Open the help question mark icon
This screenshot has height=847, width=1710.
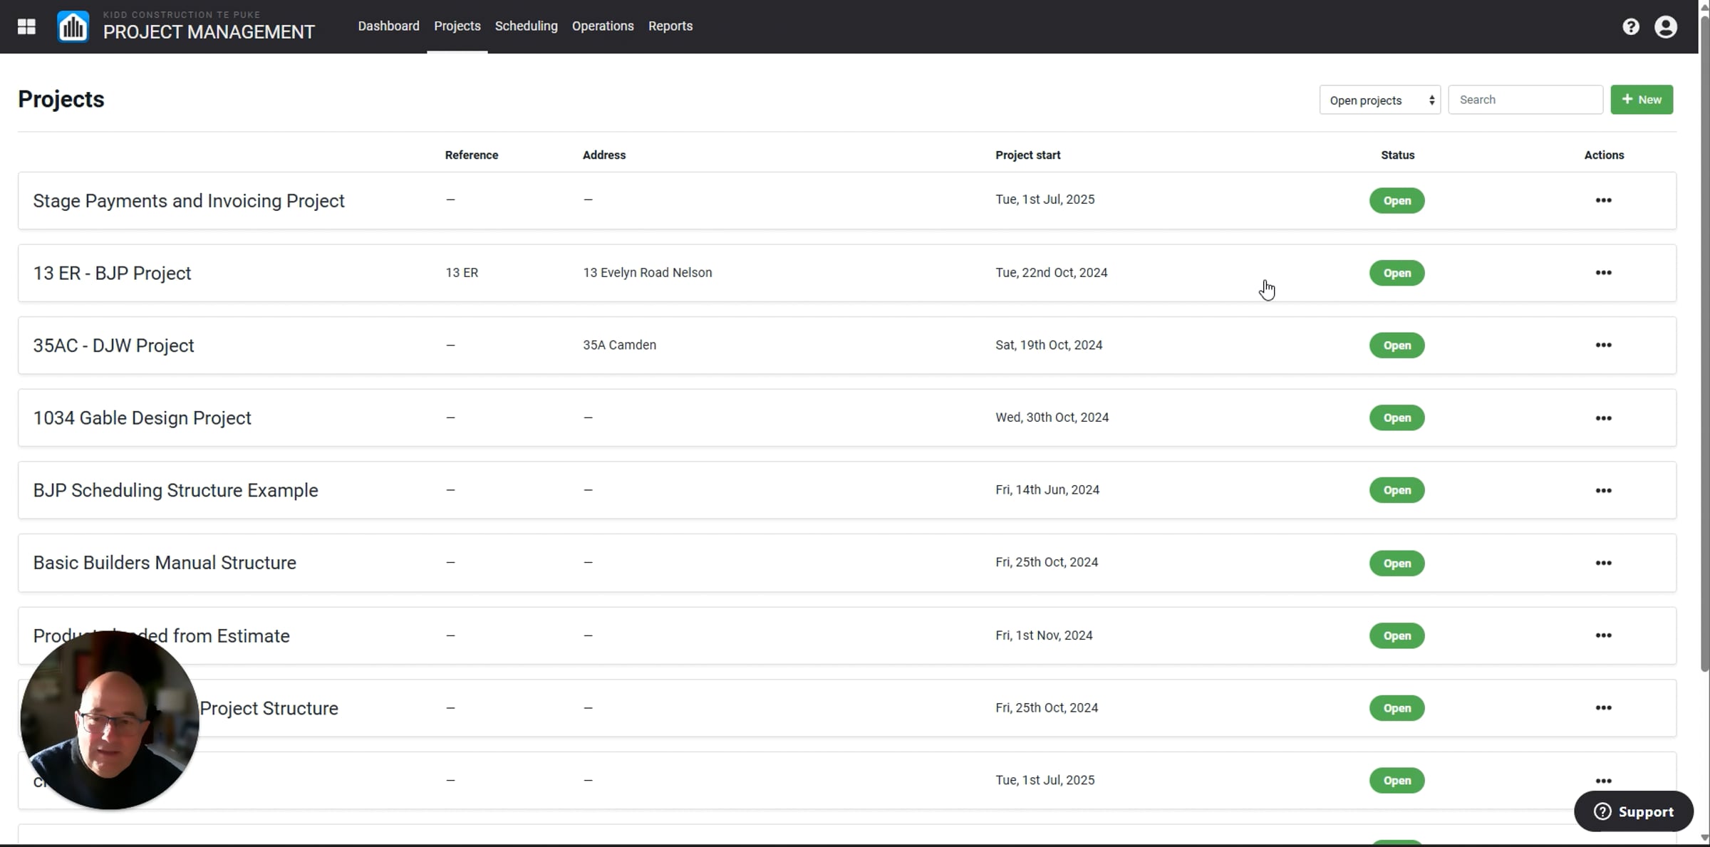[1631, 26]
